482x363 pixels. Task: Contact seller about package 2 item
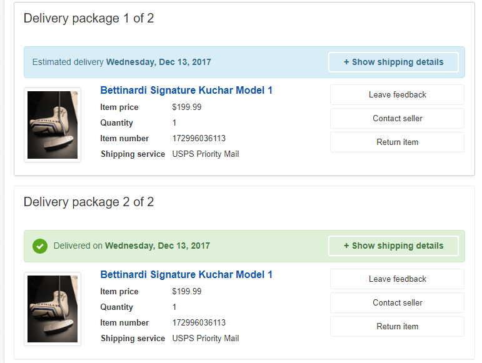pos(397,302)
